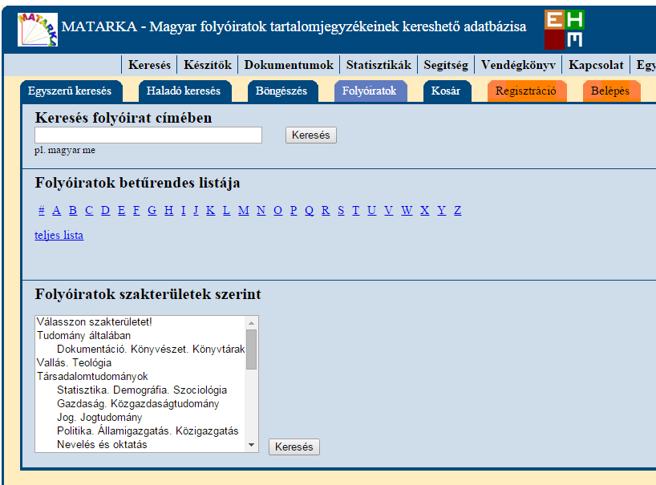The image size is (656, 485).
Task: Browse journals starting with N
Action: point(261,210)
